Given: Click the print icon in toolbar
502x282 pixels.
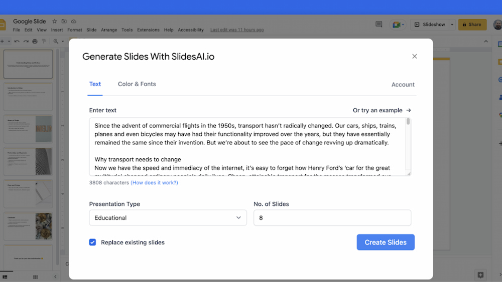Looking at the screenshot, I should (x=35, y=41).
